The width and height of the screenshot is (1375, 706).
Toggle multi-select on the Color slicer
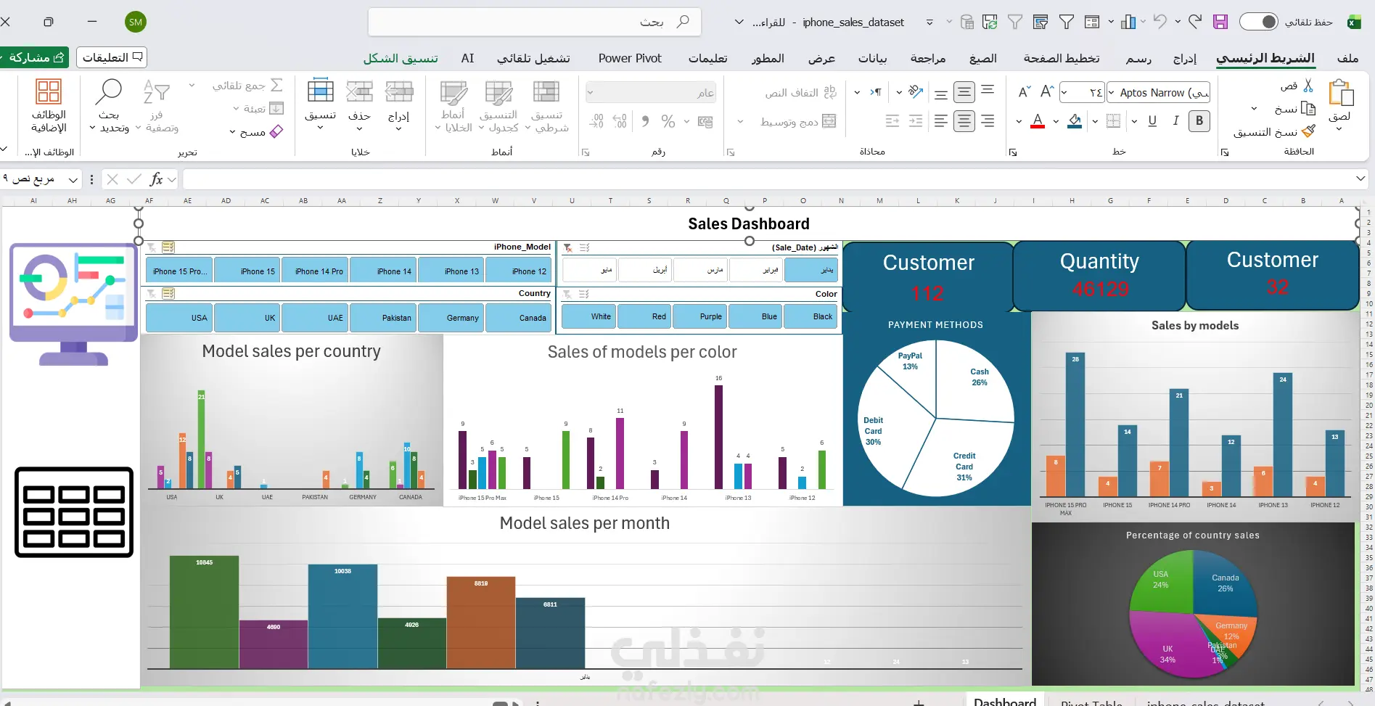pyautogui.click(x=584, y=294)
